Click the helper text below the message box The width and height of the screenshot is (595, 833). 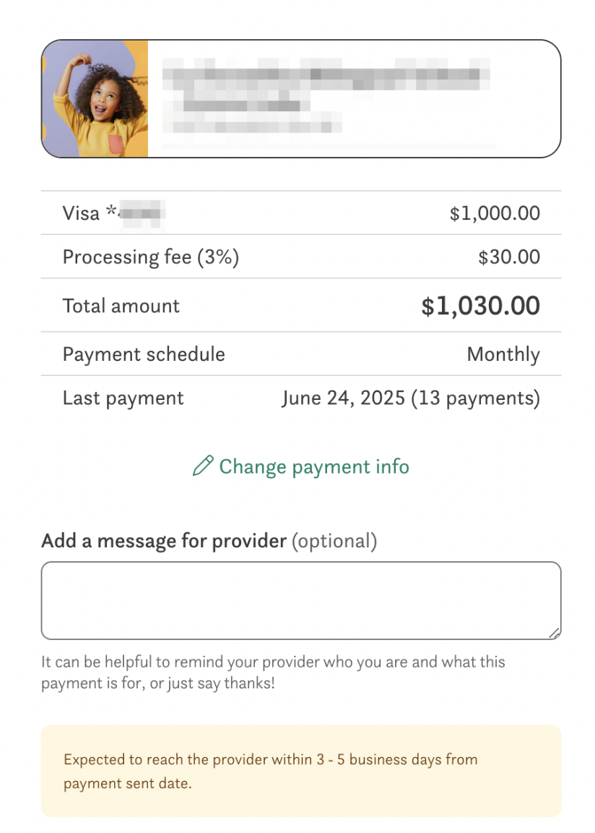[273, 672]
